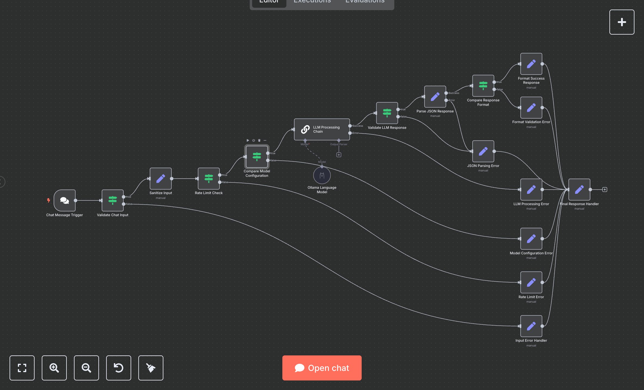Click false output of Validate Chat Input
This screenshot has height=390, width=644.
point(124,204)
